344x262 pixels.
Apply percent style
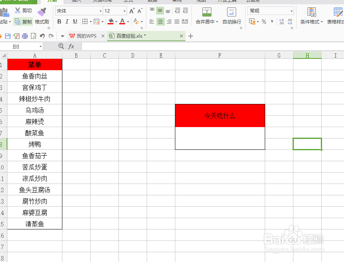(x=264, y=22)
